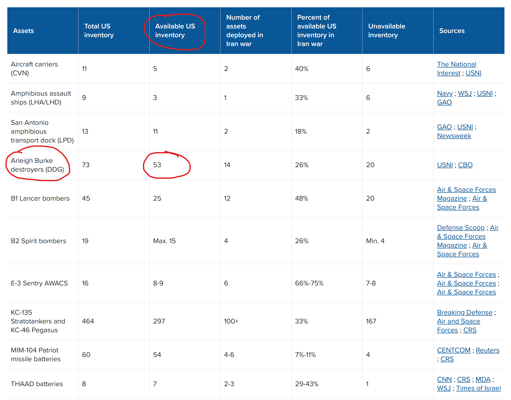Click USNI link in Aircraft carriers row

point(473,73)
